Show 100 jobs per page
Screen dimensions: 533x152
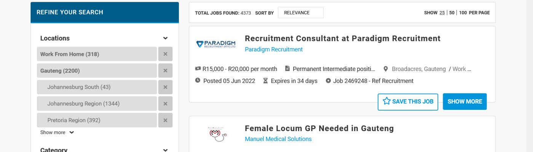pos(463,13)
